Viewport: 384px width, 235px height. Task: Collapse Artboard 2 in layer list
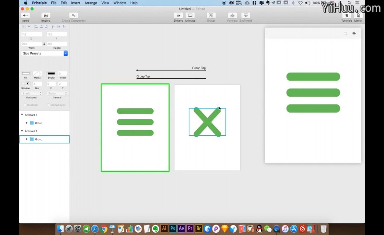point(22,131)
